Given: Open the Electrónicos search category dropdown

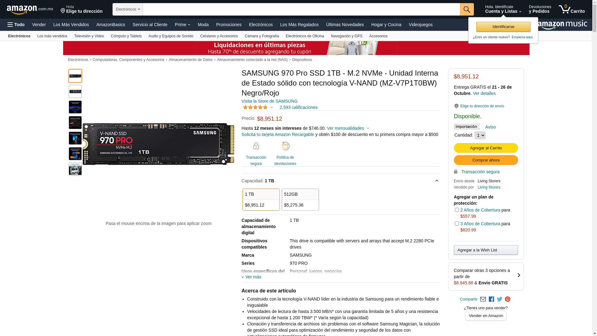Looking at the screenshot, I should click(127, 9).
